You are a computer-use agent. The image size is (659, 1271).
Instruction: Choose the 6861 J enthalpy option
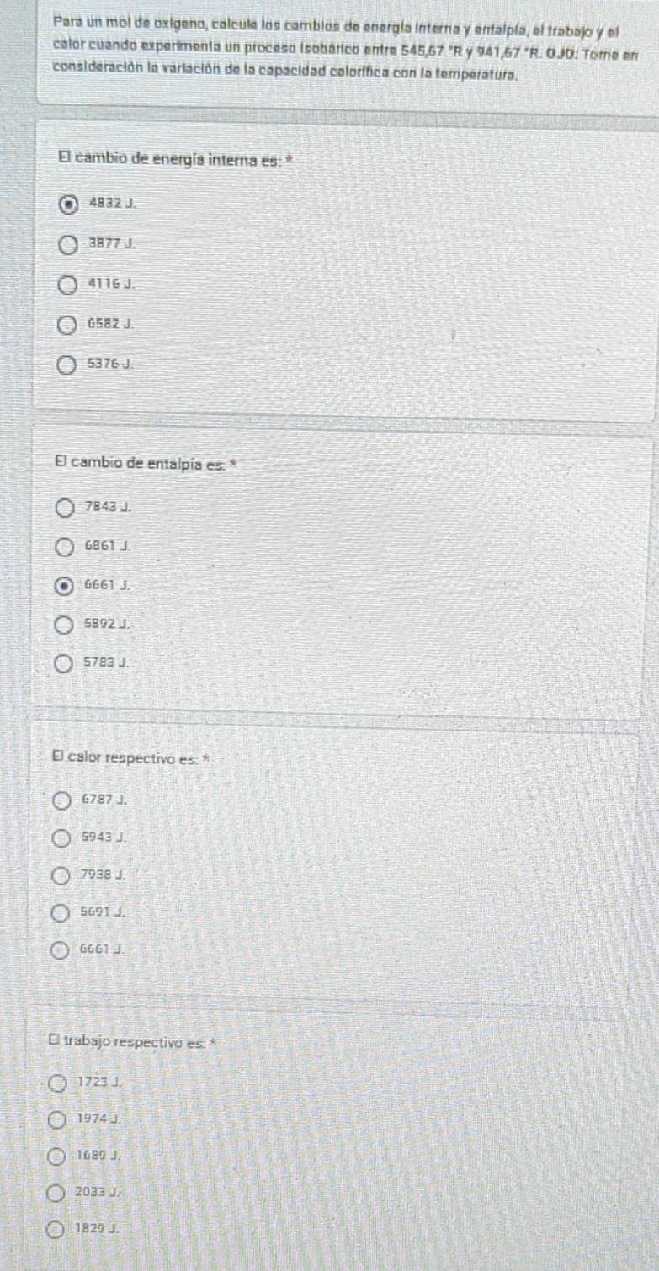click(x=64, y=547)
